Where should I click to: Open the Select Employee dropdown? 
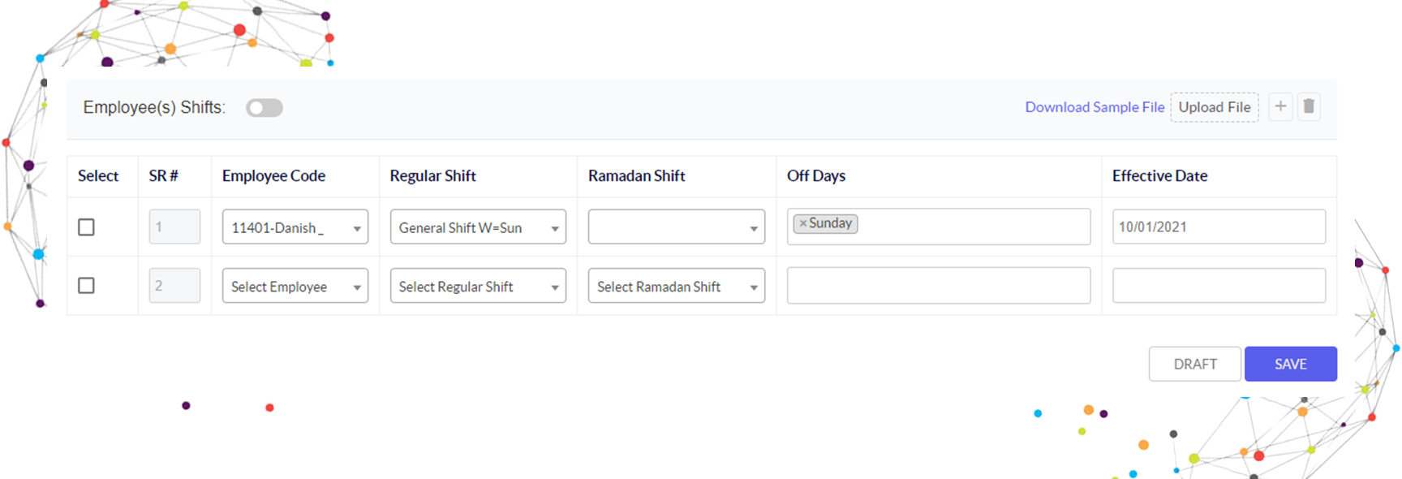(295, 286)
